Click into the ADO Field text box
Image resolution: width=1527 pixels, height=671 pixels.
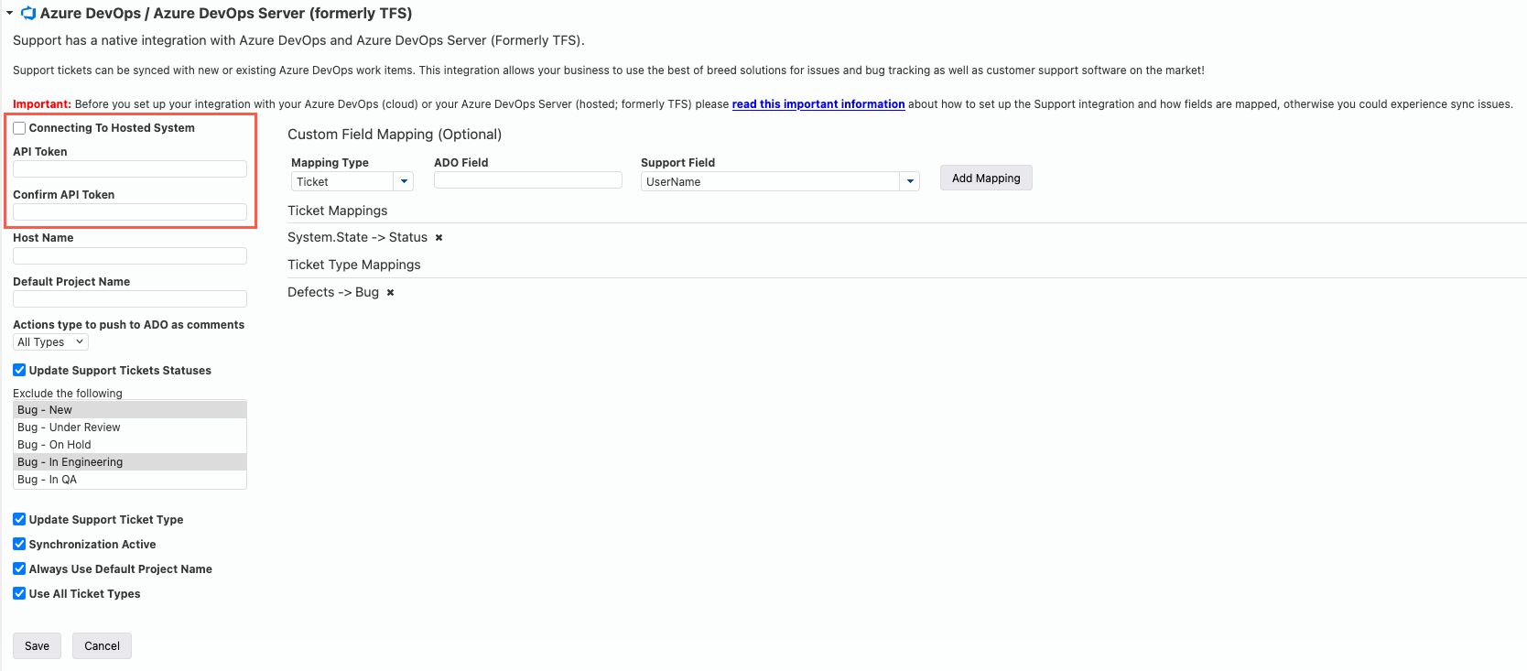click(x=527, y=180)
